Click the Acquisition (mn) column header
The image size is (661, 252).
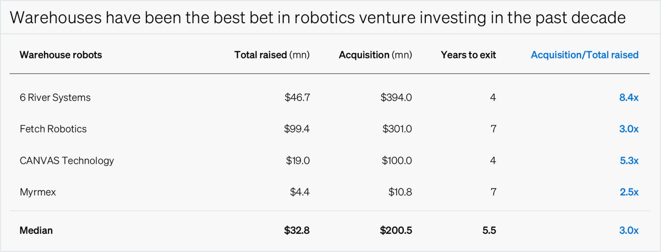[x=375, y=55]
